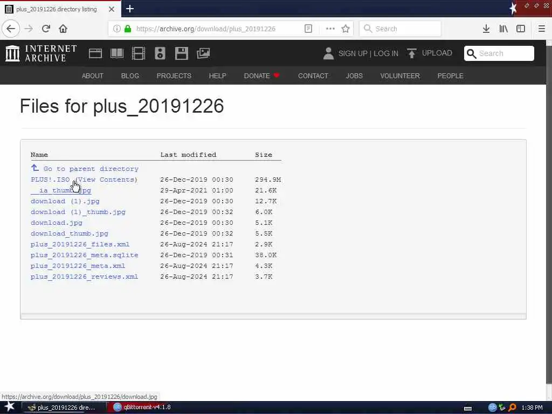Click the SIGN UP link
The width and height of the screenshot is (552, 414).
click(353, 53)
